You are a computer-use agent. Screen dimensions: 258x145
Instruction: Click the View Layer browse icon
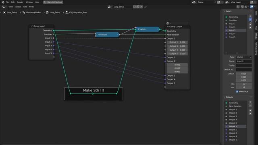point(227,2)
